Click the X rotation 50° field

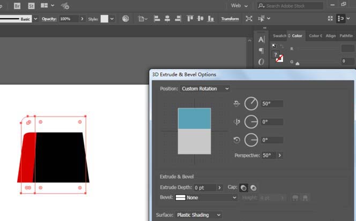(272, 104)
